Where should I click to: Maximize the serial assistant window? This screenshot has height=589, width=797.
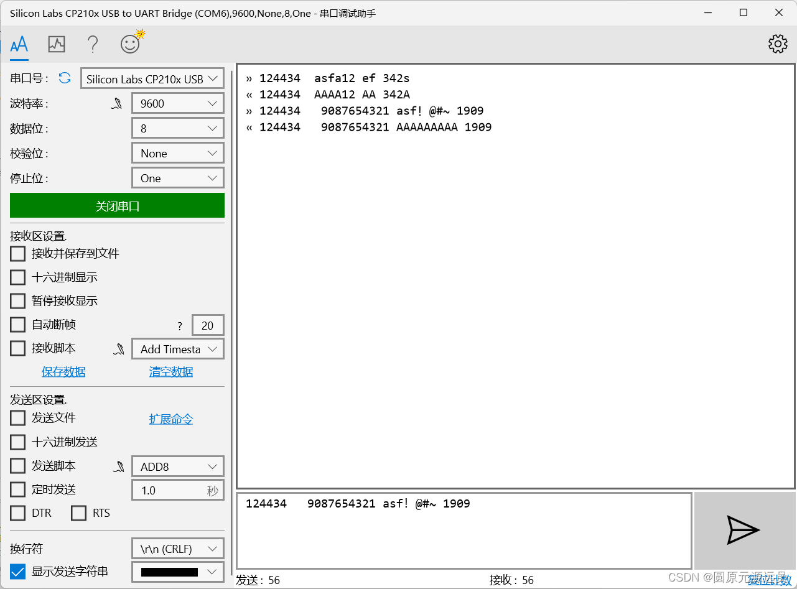click(x=743, y=12)
